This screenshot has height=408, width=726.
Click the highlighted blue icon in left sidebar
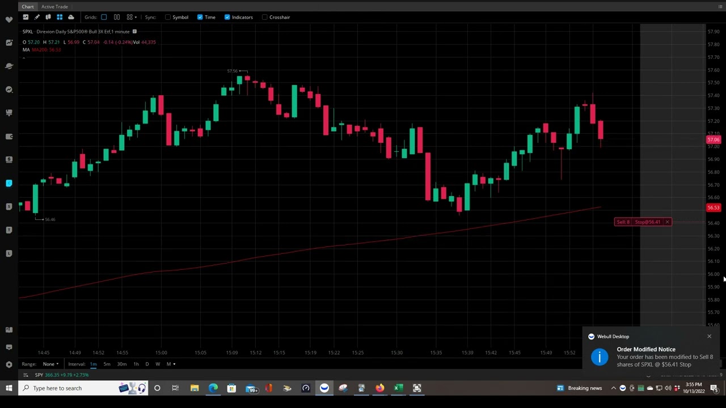click(9, 182)
